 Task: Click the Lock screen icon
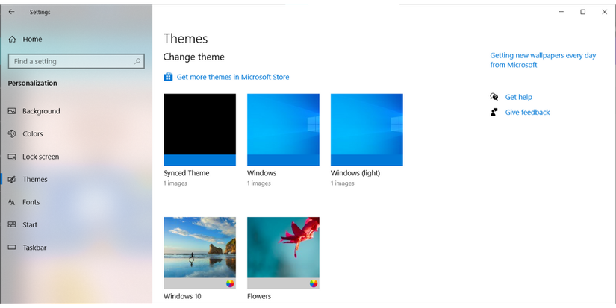[x=12, y=157]
